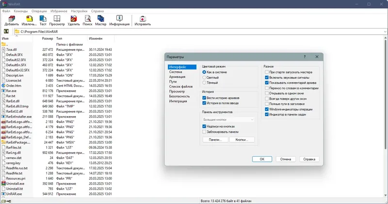Select the 'Тёмный' color mode
The image size is (388, 204).
tap(204, 83)
